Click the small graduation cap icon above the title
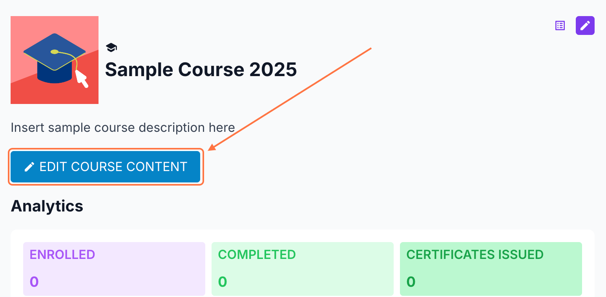The width and height of the screenshot is (606, 297). [x=111, y=48]
